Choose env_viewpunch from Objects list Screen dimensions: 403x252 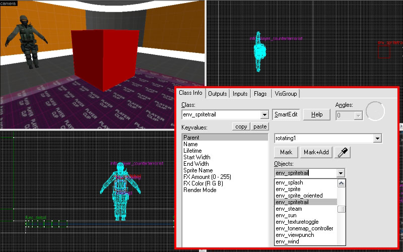[x=306, y=235]
